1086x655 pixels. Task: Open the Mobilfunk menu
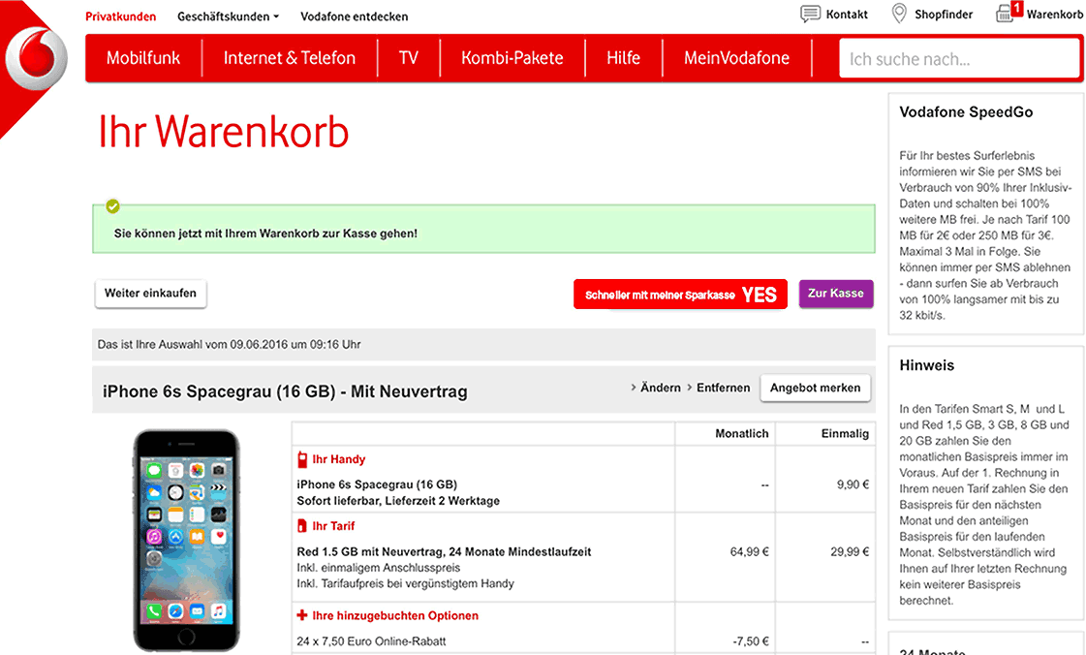click(x=143, y=58)
